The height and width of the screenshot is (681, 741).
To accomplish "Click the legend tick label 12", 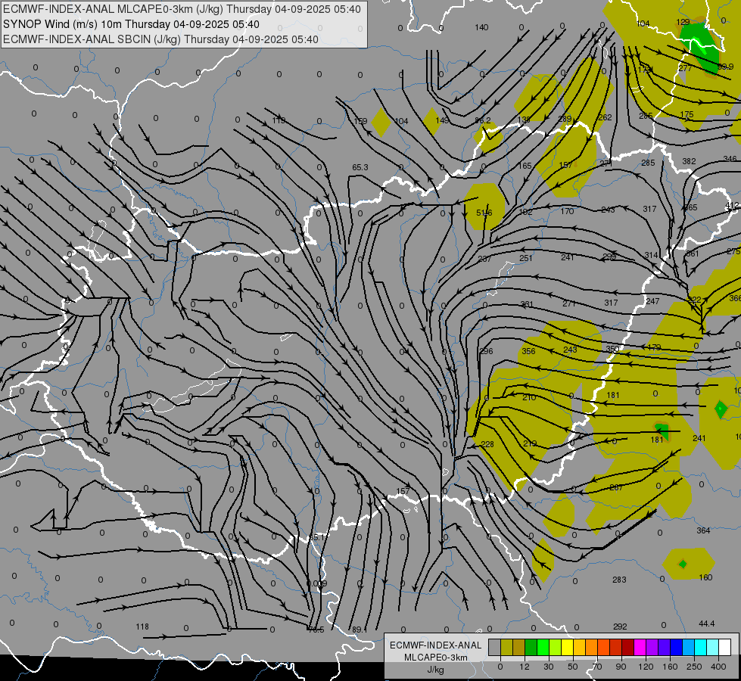I will (525, 667).
